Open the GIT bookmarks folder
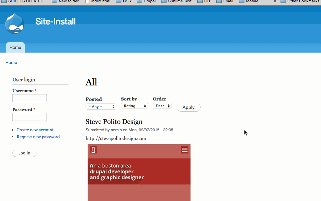Screen dimensions: 321x201 click(x=204, y=1)
